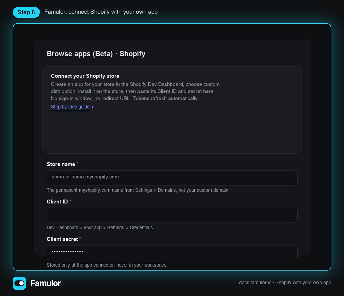Viewport: 344px width, 296px height.
Task: Focus the Store name input field
Action: [172, 178]
